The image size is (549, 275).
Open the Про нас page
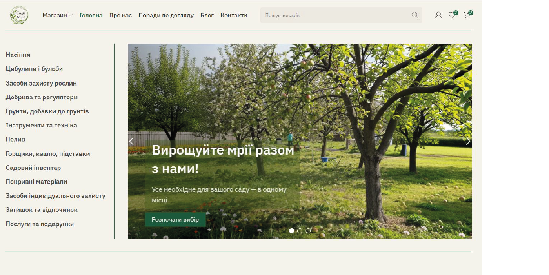120,15
